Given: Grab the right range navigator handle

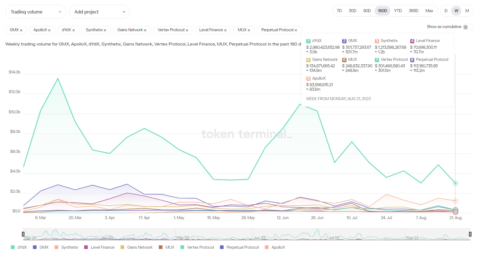Looking at the screenshot, I should (x=470, y=234).
